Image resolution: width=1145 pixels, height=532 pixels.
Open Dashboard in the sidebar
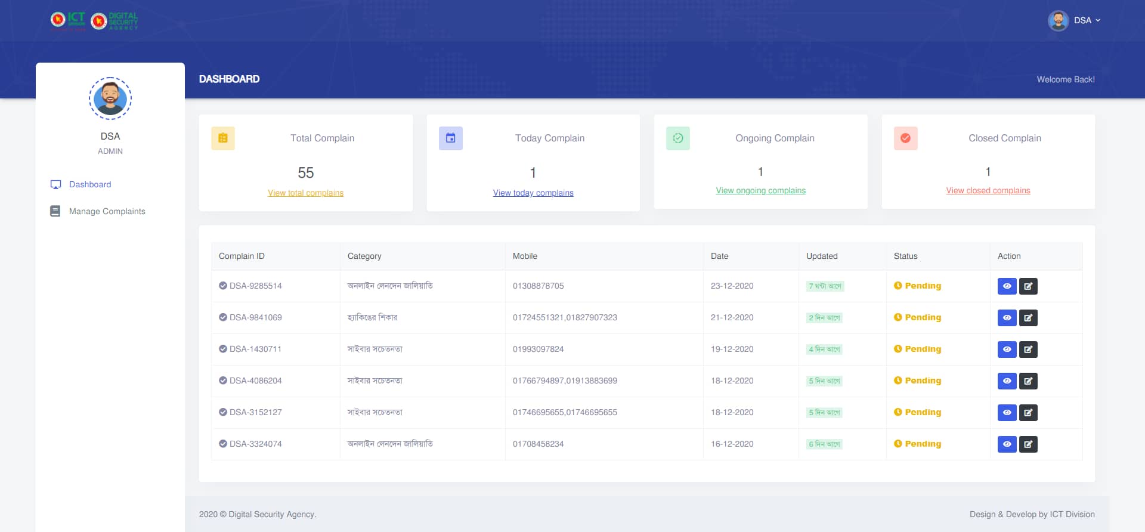click(90, 184)
